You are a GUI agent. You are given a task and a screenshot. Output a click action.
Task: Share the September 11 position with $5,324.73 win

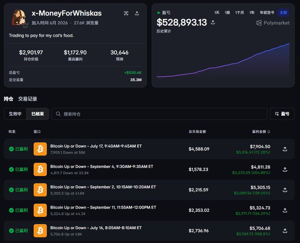point(285,210)
